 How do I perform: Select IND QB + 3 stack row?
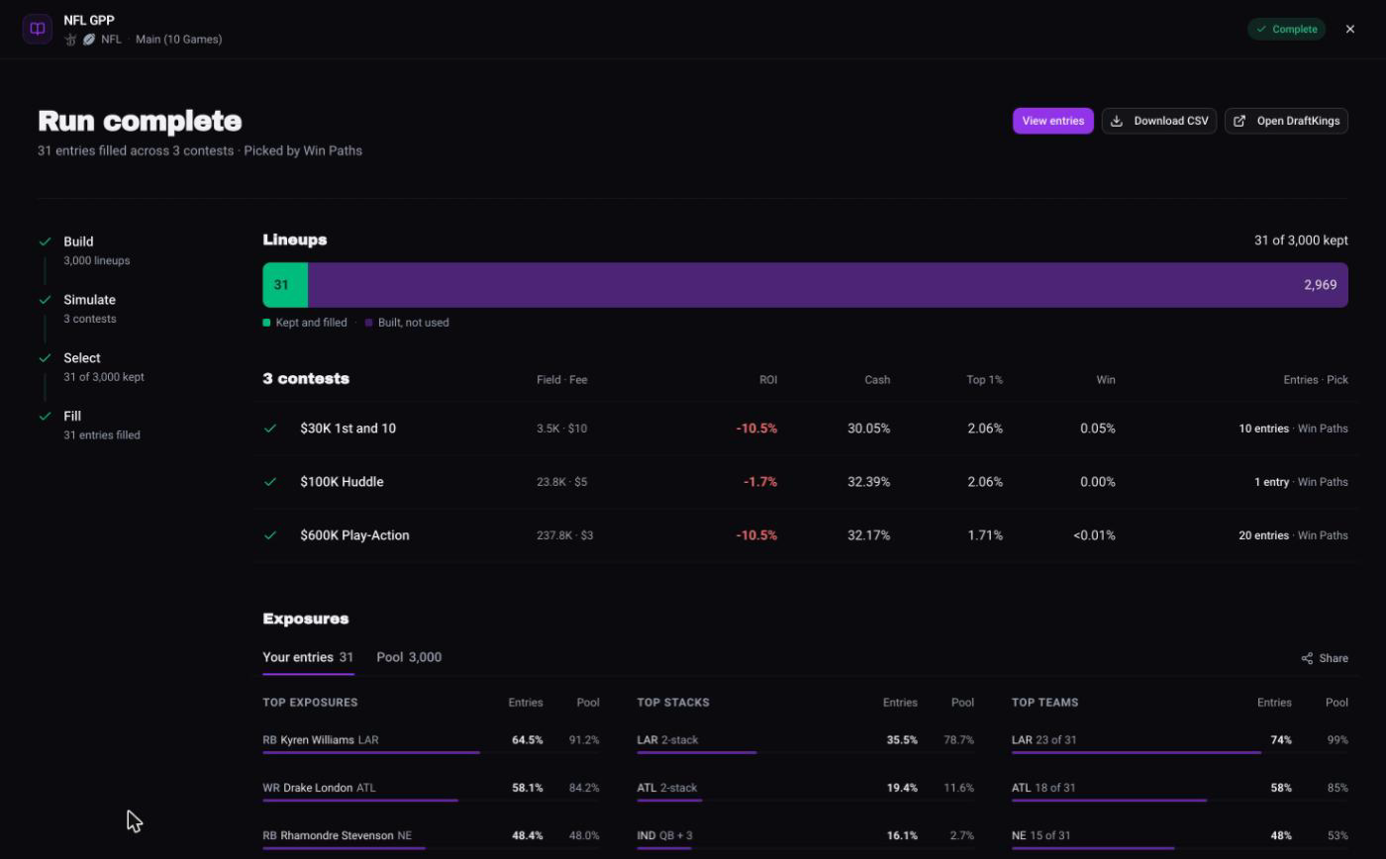805,837
